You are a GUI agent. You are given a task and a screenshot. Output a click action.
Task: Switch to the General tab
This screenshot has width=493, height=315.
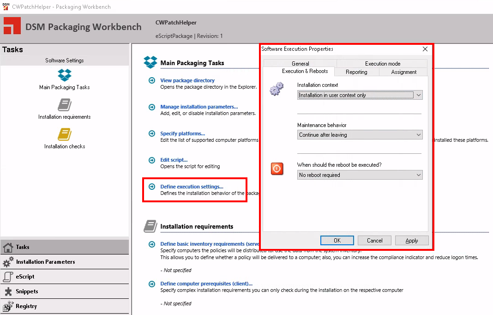coord(300,63)
